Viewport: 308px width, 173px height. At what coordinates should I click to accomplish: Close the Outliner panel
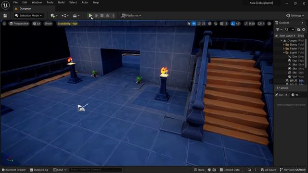click(302, 23)
